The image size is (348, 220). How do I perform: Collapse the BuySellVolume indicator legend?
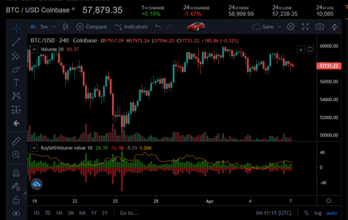pos(34,148)
